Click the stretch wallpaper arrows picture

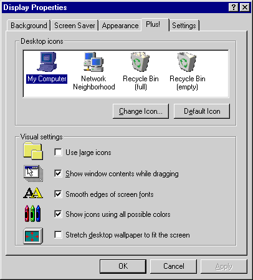(33, 236)
